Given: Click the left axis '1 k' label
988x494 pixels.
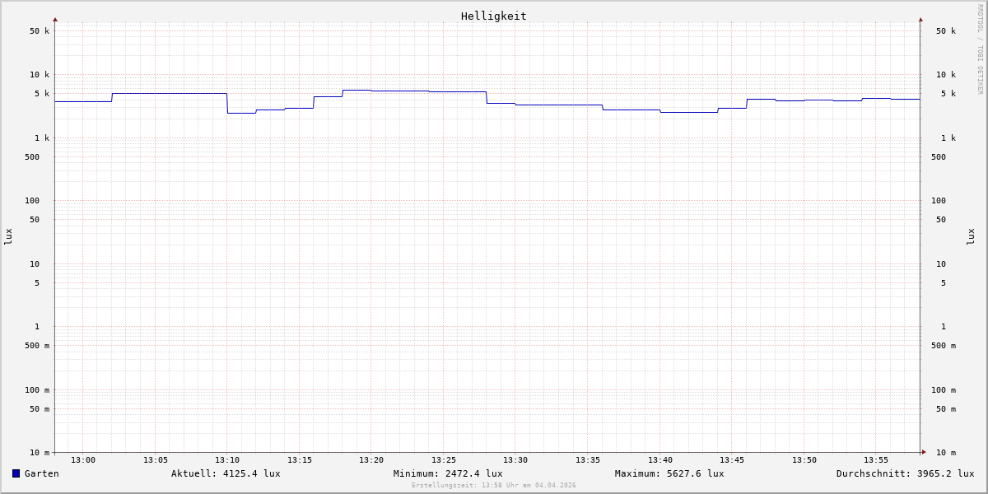Looking at the screenshot, I should click(42, 138).
